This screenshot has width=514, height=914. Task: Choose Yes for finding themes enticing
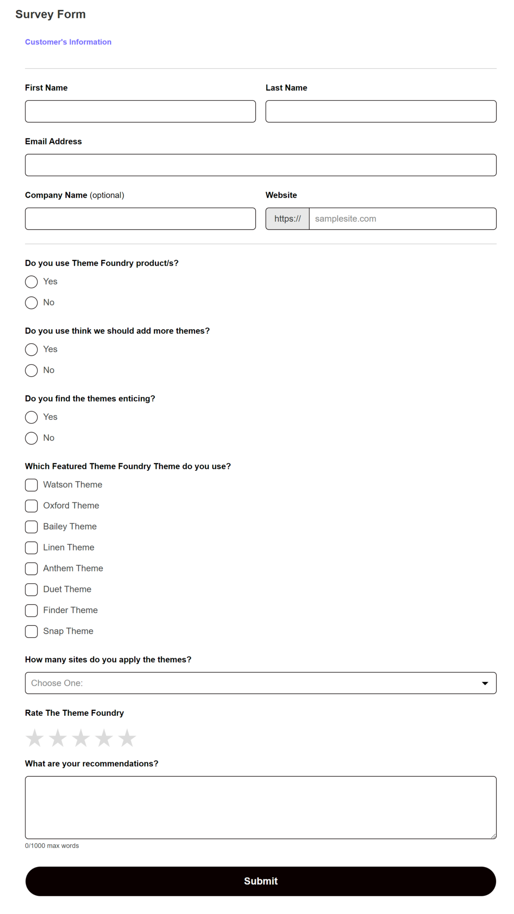pyautogui.click(x=31, y=417)
